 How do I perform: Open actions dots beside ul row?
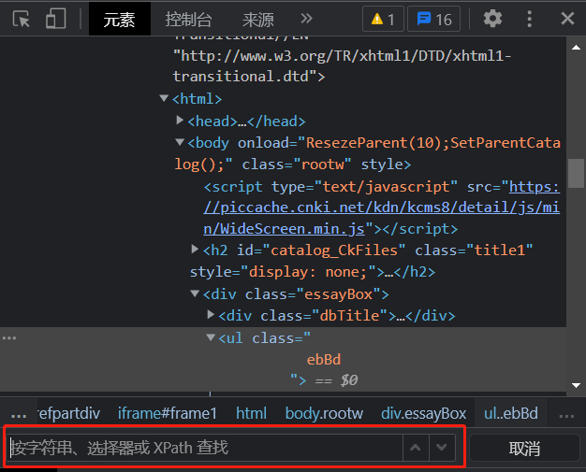9,338
